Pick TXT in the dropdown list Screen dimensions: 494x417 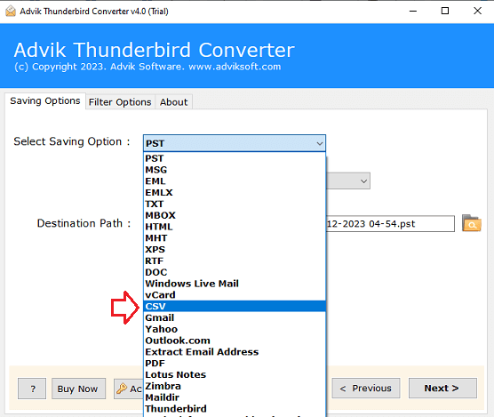pyautogui.click(x=235, y=204)
